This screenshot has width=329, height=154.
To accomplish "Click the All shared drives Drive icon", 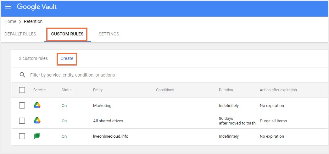I will tap(37, 121).
